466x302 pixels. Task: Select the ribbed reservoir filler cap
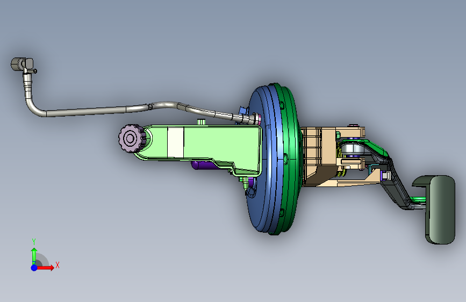coord(131,138)
